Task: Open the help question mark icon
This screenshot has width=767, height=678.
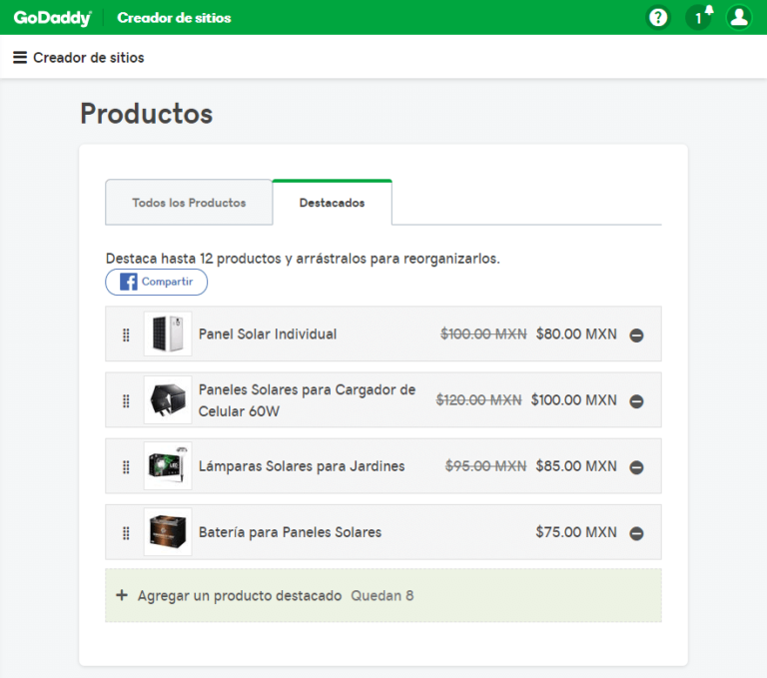Action: (x=658, y=18)
